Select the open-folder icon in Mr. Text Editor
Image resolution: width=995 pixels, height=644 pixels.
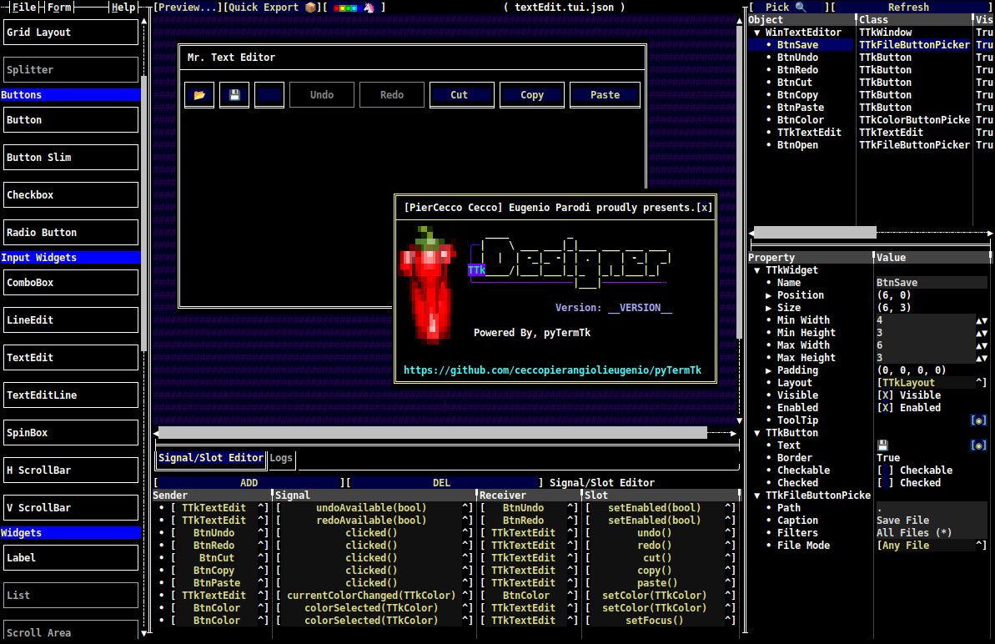click(198, 94)
